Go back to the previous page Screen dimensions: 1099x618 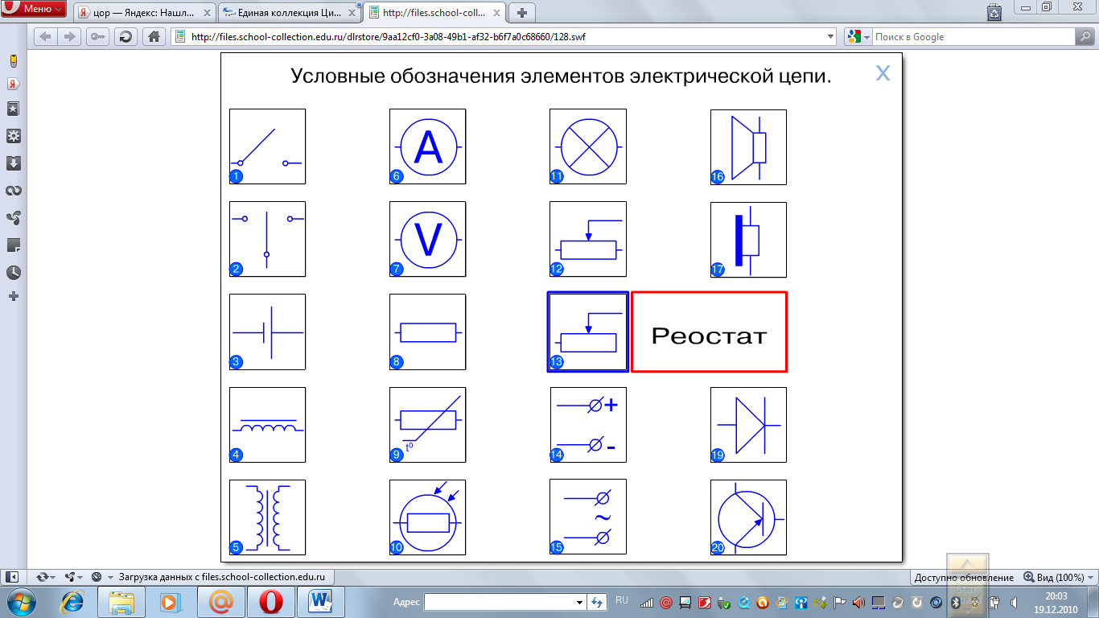point(45,36)
